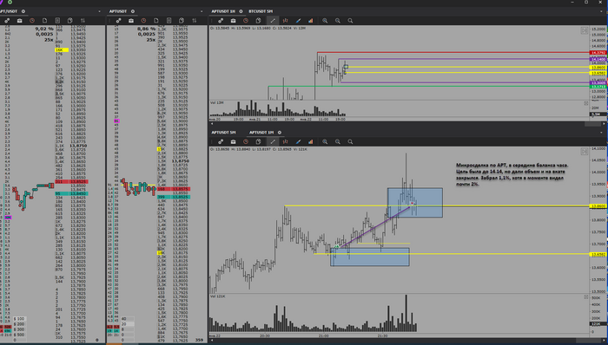Click link icon in APT/USDT order book toolbar

pos(7,21)
